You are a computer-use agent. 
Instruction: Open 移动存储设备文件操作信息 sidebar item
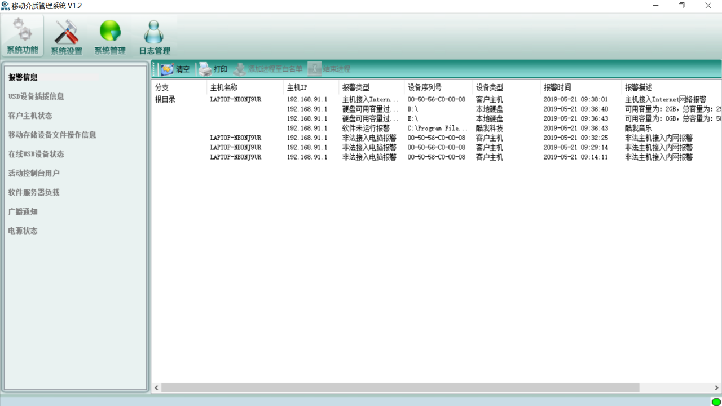52,135
